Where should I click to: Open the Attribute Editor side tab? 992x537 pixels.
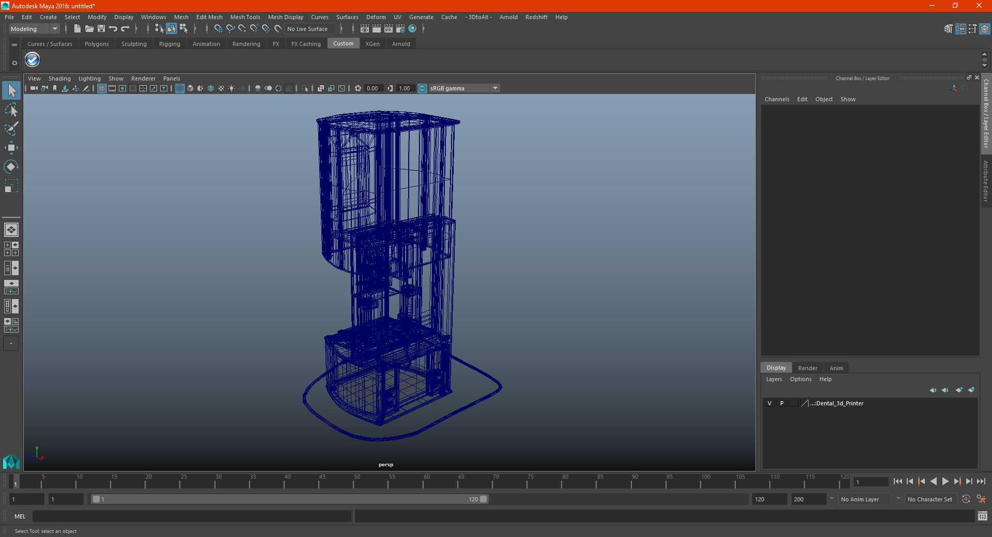click(x=986, y=181)
